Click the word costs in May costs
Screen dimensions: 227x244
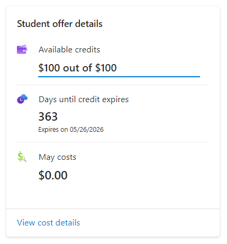[67, 157]
